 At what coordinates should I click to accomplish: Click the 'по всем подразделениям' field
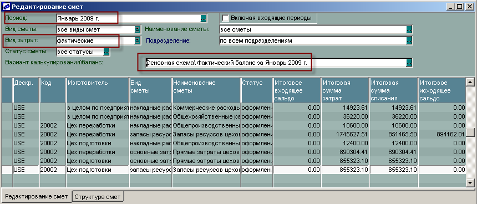click(x=313, y=40)
